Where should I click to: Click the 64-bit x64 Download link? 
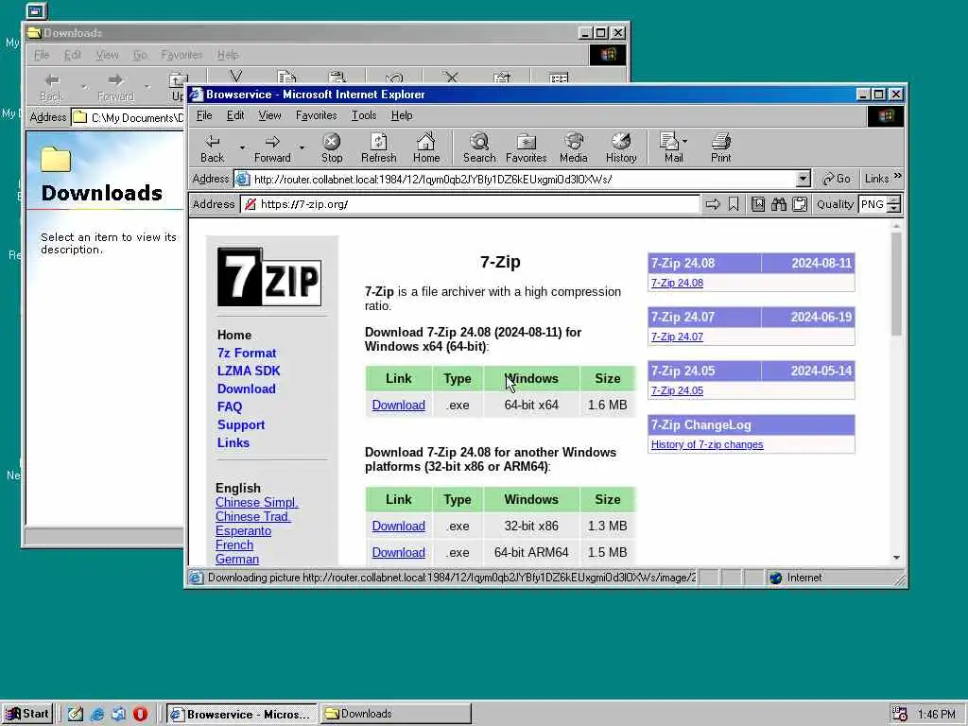coord(398,405)
